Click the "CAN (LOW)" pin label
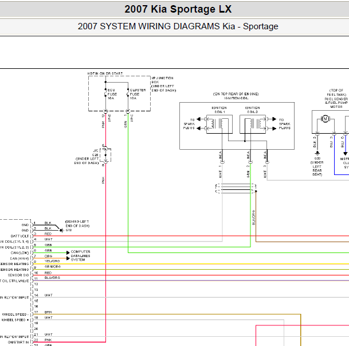This screenshot has width=349, height=346. [x=20, y=253]
